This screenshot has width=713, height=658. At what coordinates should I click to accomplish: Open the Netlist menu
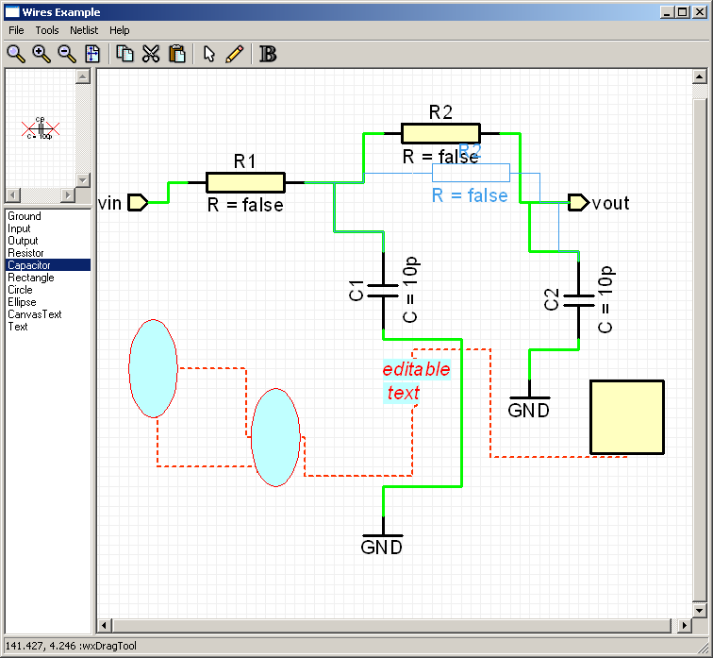pyautogui.click(x=84, y=30)
